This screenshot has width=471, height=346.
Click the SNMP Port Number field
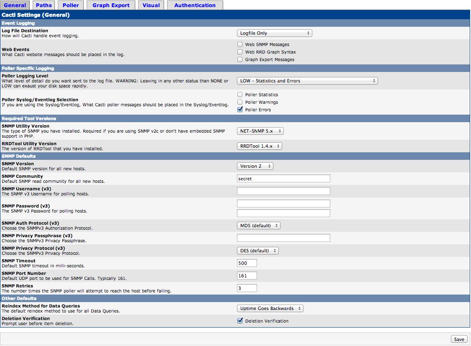pyautogui.click(x=247, y=276)
